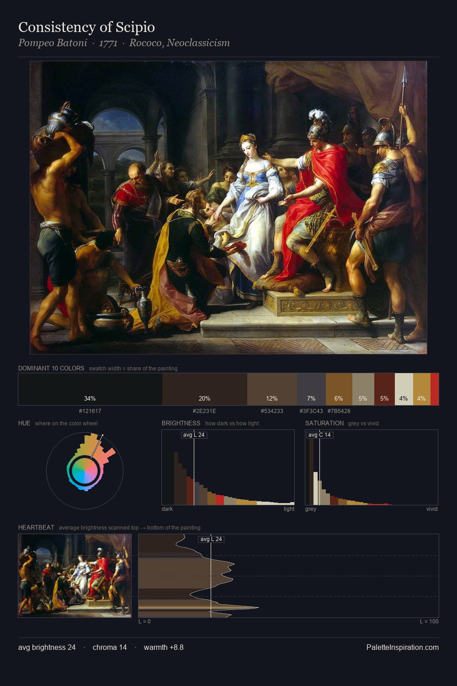
Task: Click hex code #121617
Action: tap(90, 411)
